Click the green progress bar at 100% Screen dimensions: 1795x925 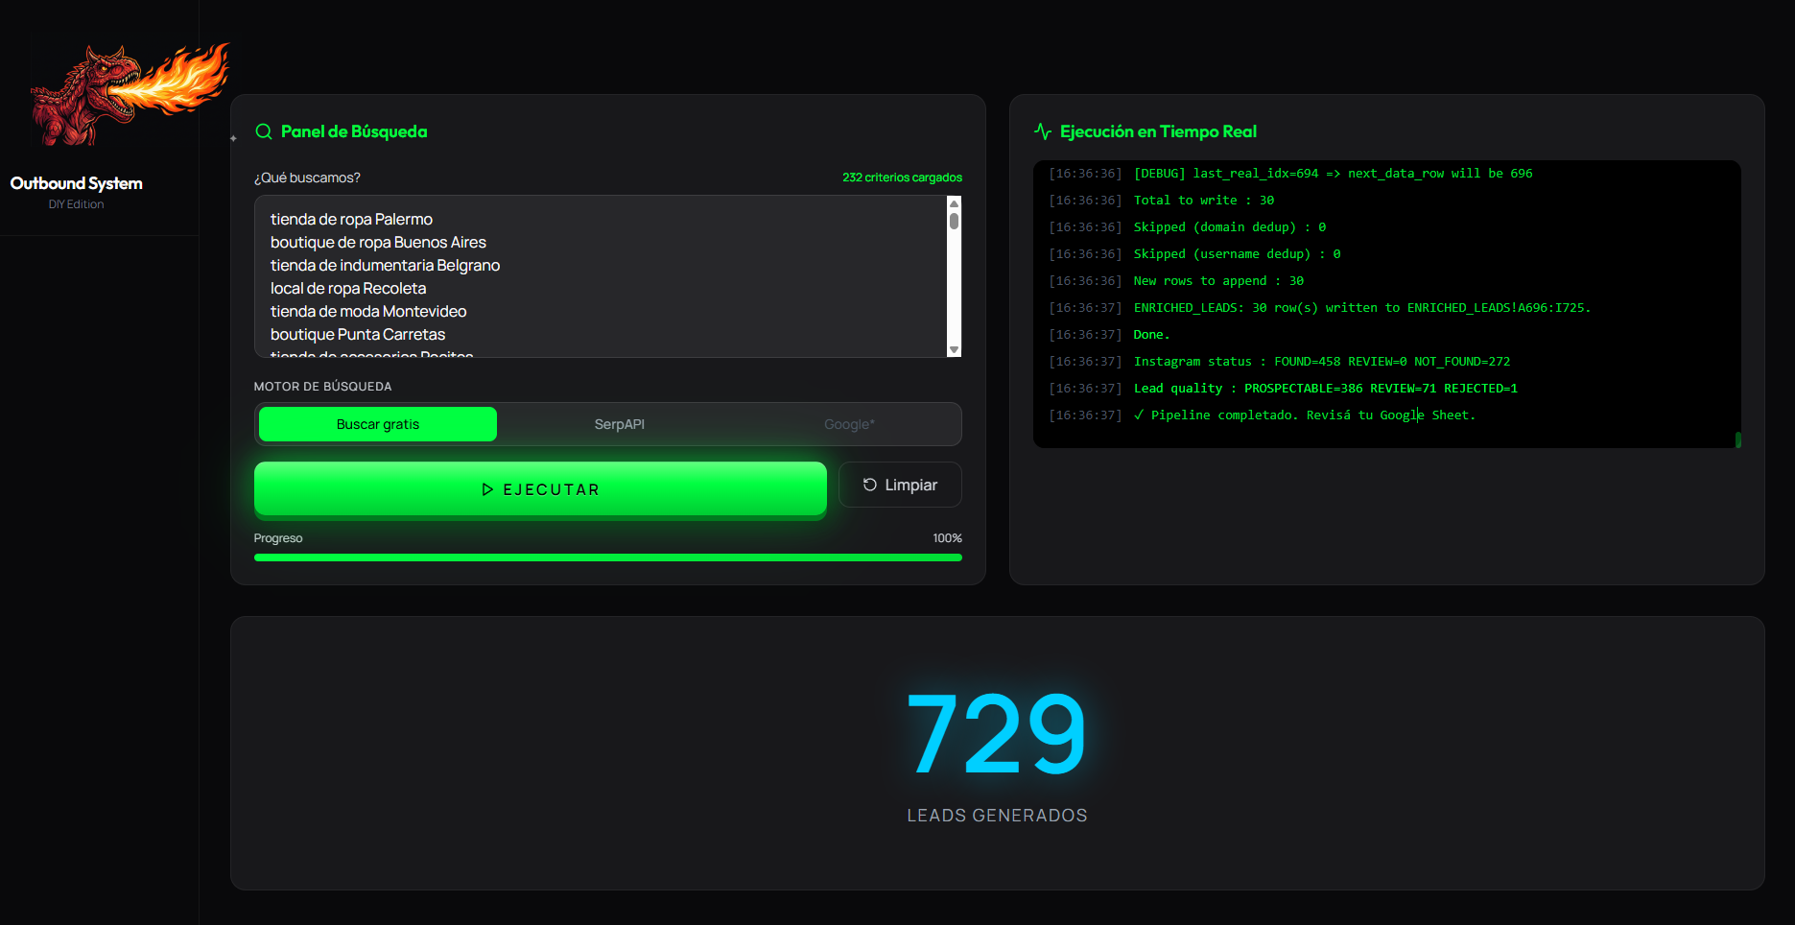pos(608,557)
